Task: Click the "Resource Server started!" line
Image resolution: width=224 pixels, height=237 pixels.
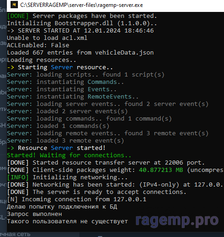Action: point(56,148)
